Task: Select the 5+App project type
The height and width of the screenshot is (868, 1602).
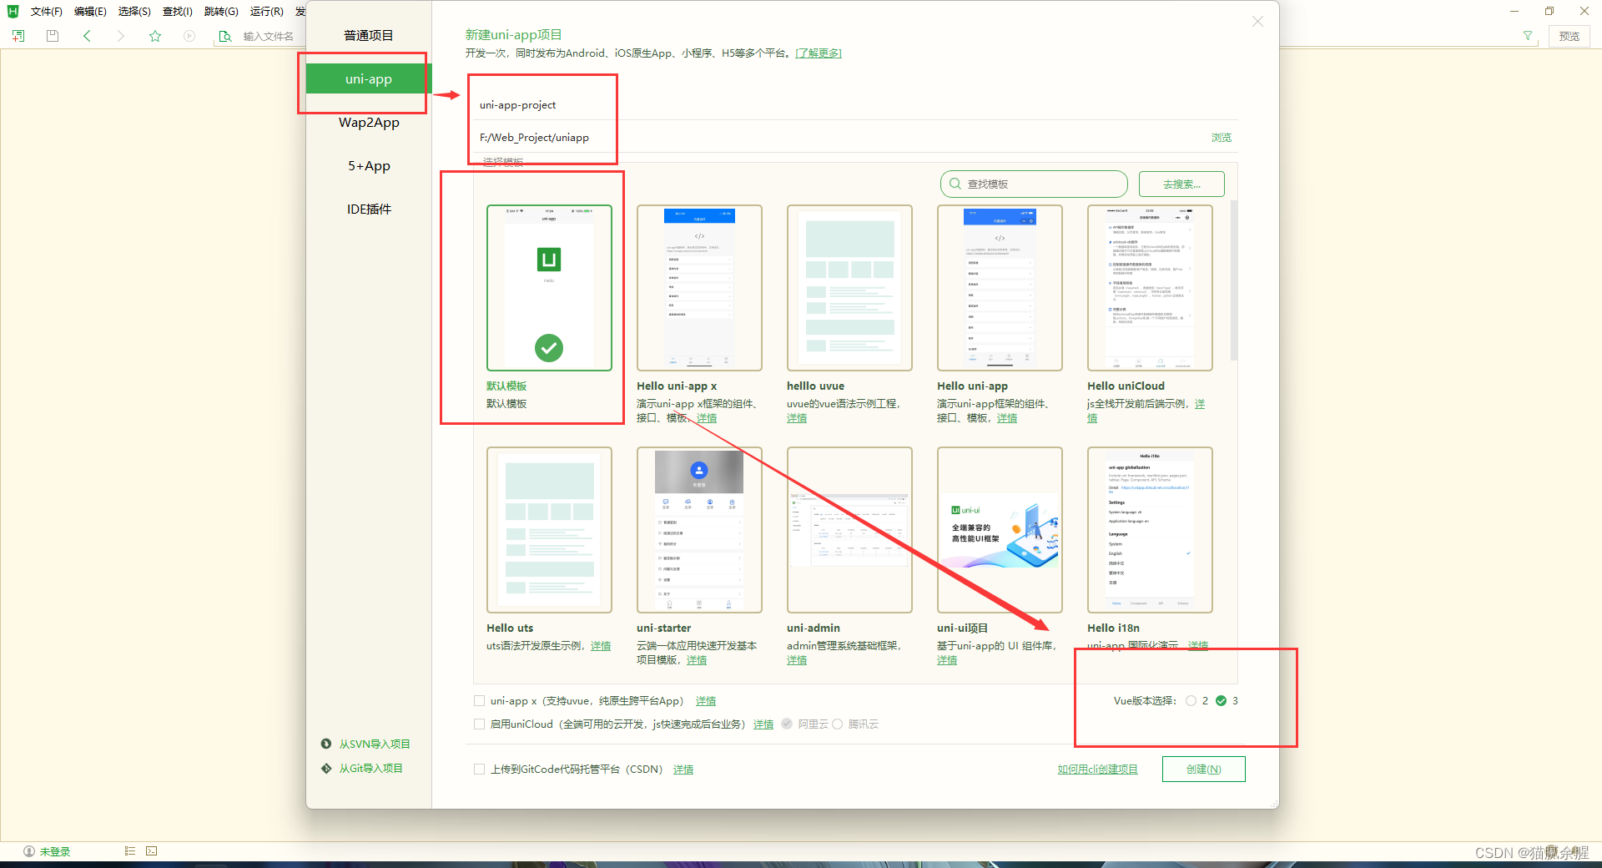Action: pos(369,166)
